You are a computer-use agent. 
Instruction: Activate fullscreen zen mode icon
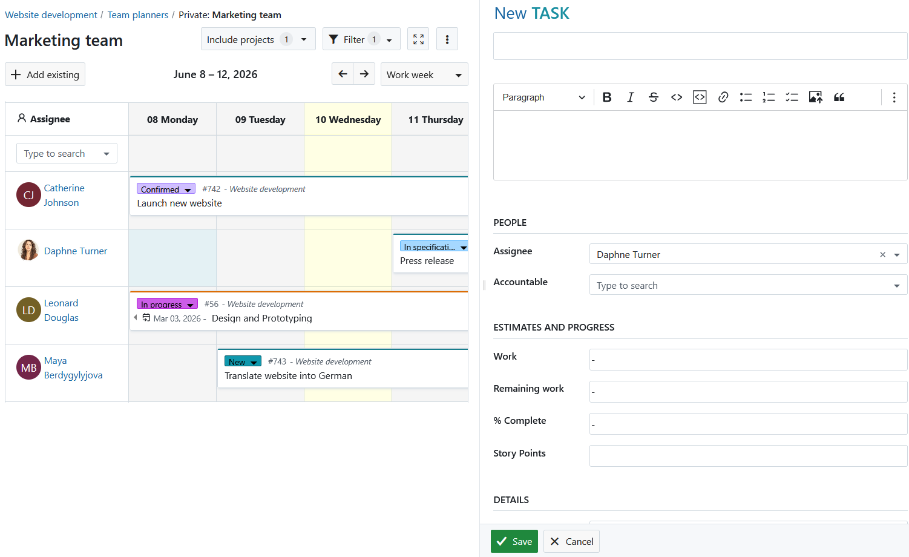418,39
